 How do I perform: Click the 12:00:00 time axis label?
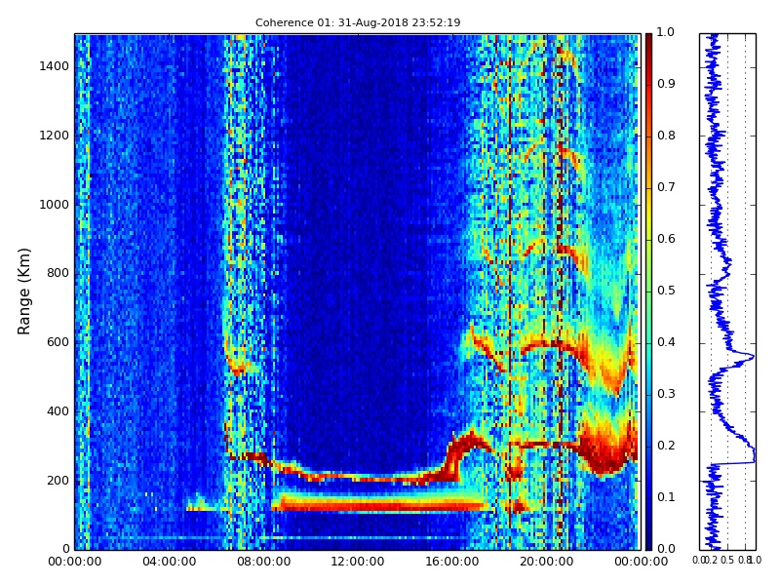tap(358, 562)
